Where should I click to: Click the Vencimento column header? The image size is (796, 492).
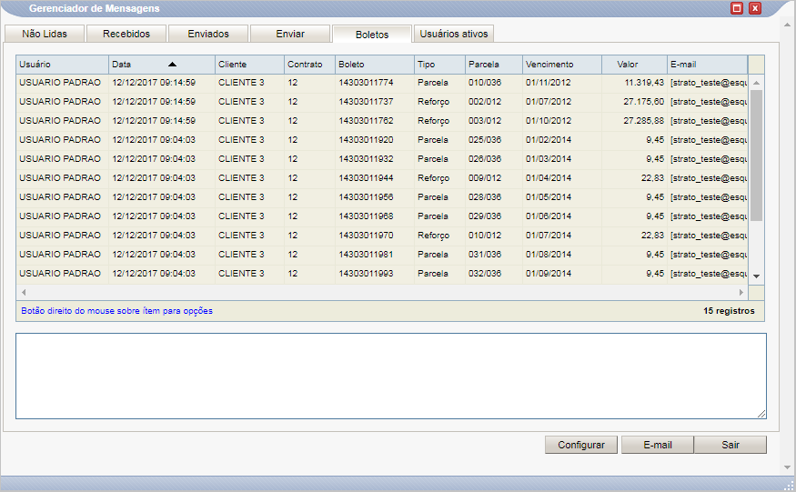coord(562,65)
